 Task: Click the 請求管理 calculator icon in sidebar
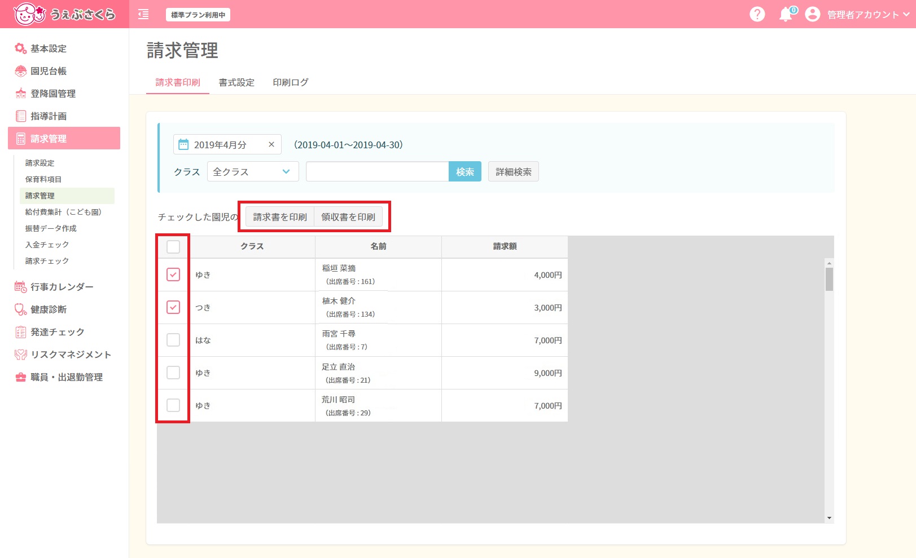click(21, 139)
